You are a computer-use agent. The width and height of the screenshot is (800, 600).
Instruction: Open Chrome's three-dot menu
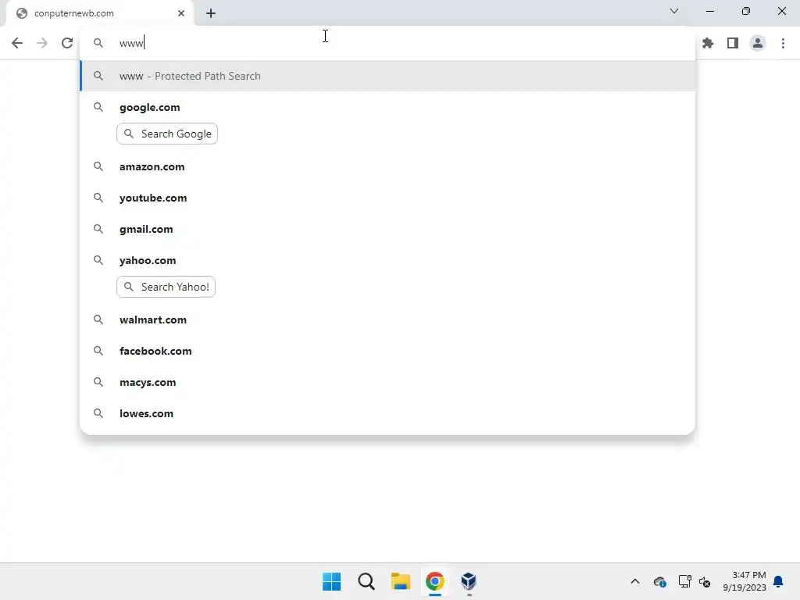tap(783, 43)
